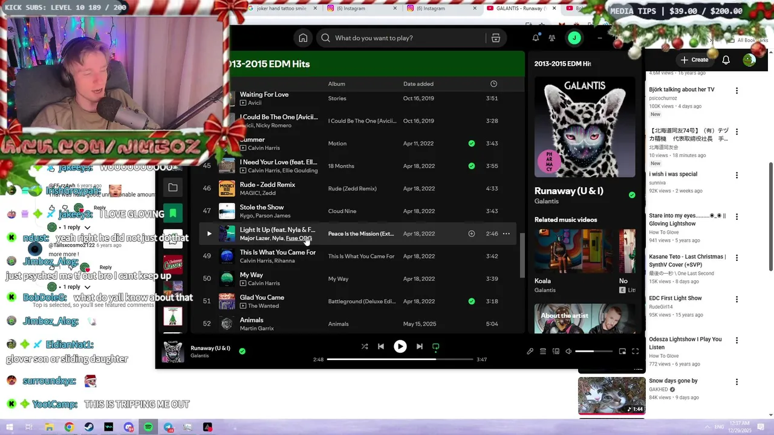The image size is (774, 435).
Task: Sort the playlist by the Date added column
Action: click(x=418, y=84)
